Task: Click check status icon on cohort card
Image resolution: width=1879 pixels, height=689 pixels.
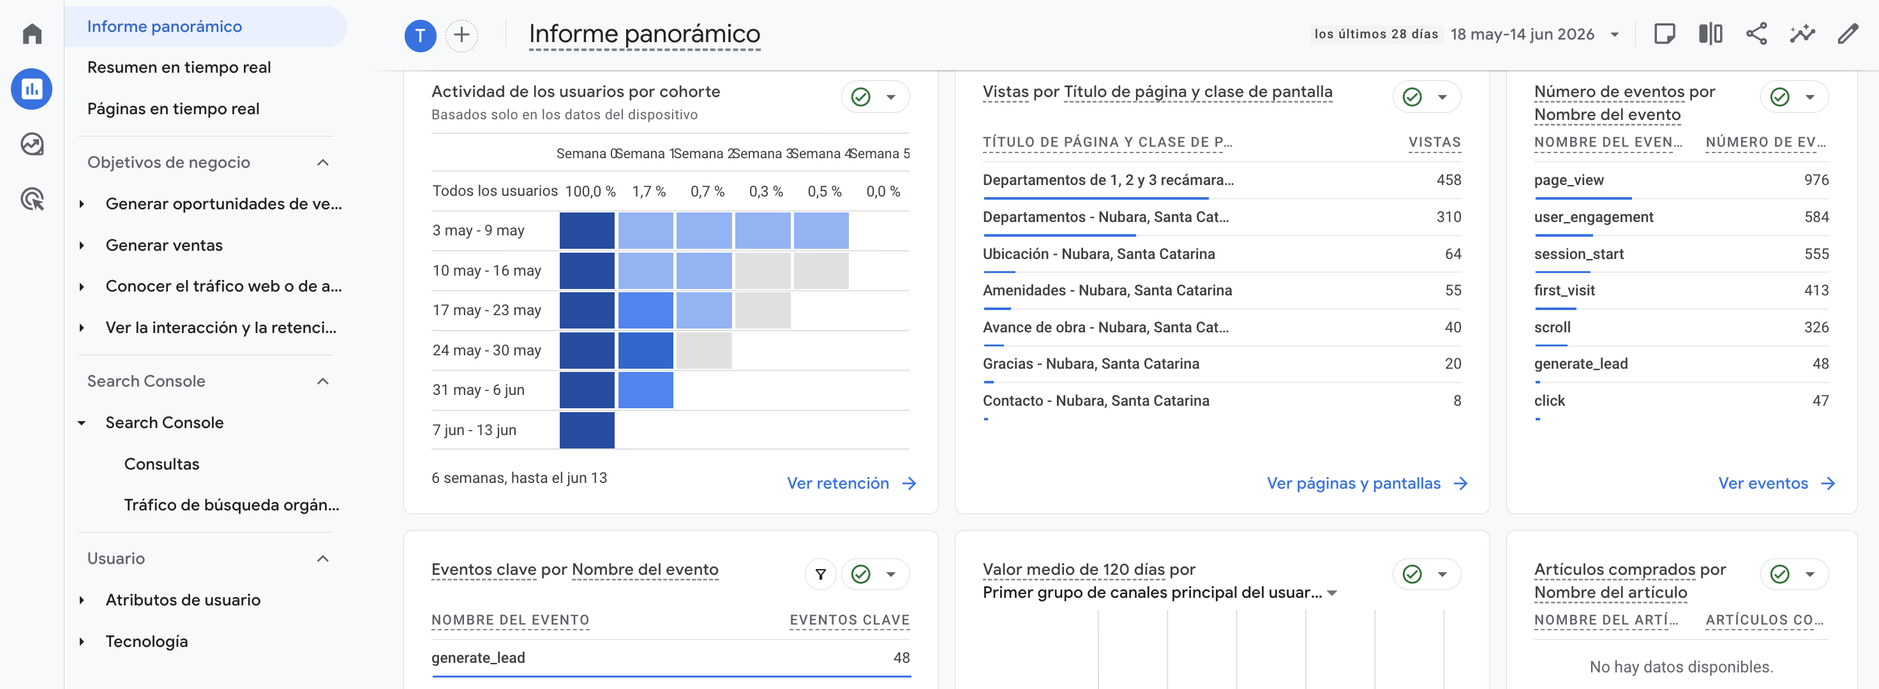Action: 861,97
